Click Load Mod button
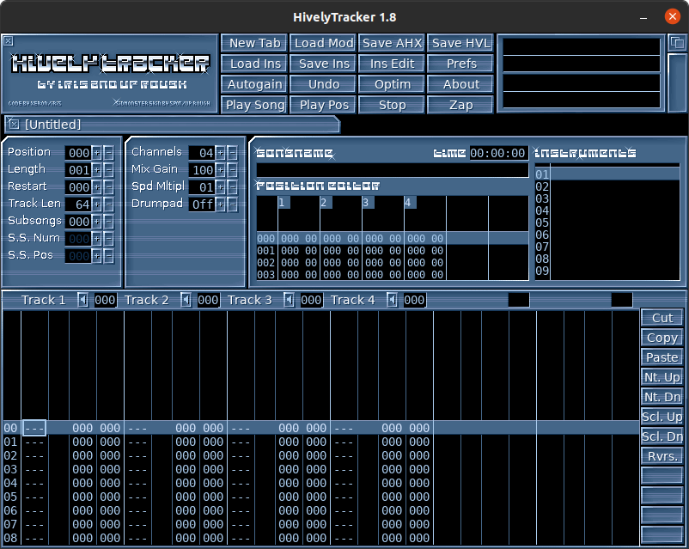The height and width of the screenshot is (549, 689). pos(323,43)
